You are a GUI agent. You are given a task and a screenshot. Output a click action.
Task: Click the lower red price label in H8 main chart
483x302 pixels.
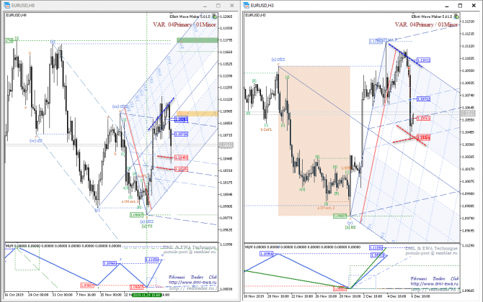click(181, 169)
